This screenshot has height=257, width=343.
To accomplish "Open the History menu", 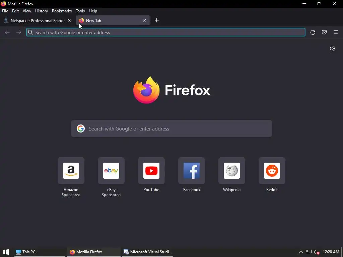I will pyautogui.click(x=41, y=11).
